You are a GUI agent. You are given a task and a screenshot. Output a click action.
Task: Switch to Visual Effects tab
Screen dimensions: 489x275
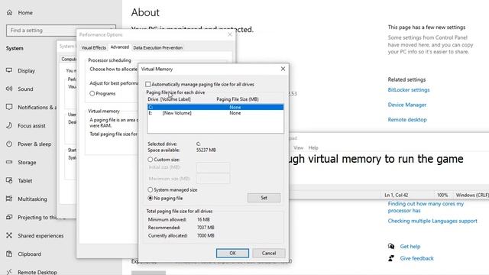click(93, 47)
